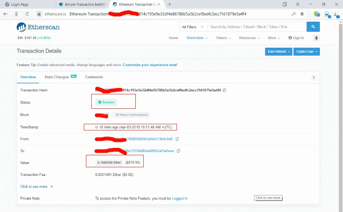Click the Etherscan logo
The image size is (343, 212).
pyautogui.click(x=38, y=27)
